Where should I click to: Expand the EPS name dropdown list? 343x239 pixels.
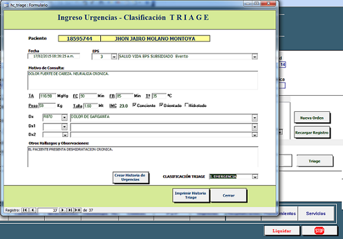[x=254, y=57]
